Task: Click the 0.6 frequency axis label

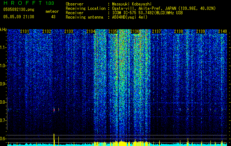Action: click(3, 139)
